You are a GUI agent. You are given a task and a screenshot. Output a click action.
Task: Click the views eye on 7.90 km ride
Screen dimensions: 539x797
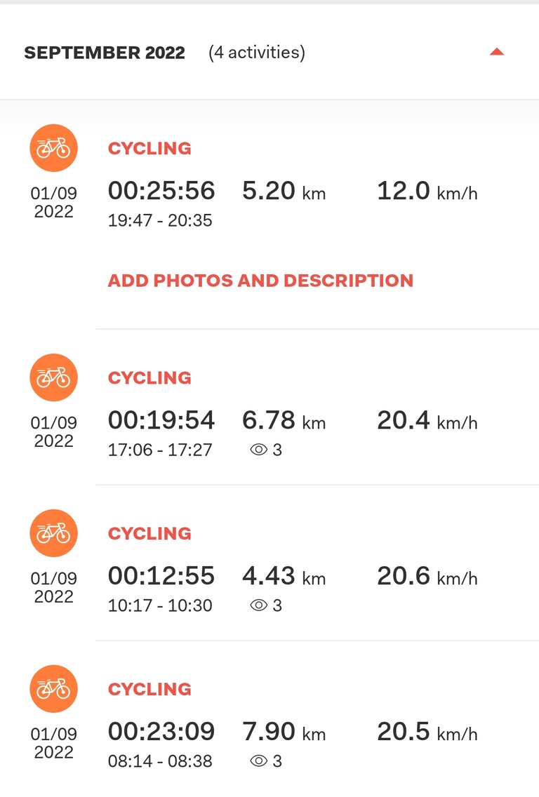coord(258,761)
